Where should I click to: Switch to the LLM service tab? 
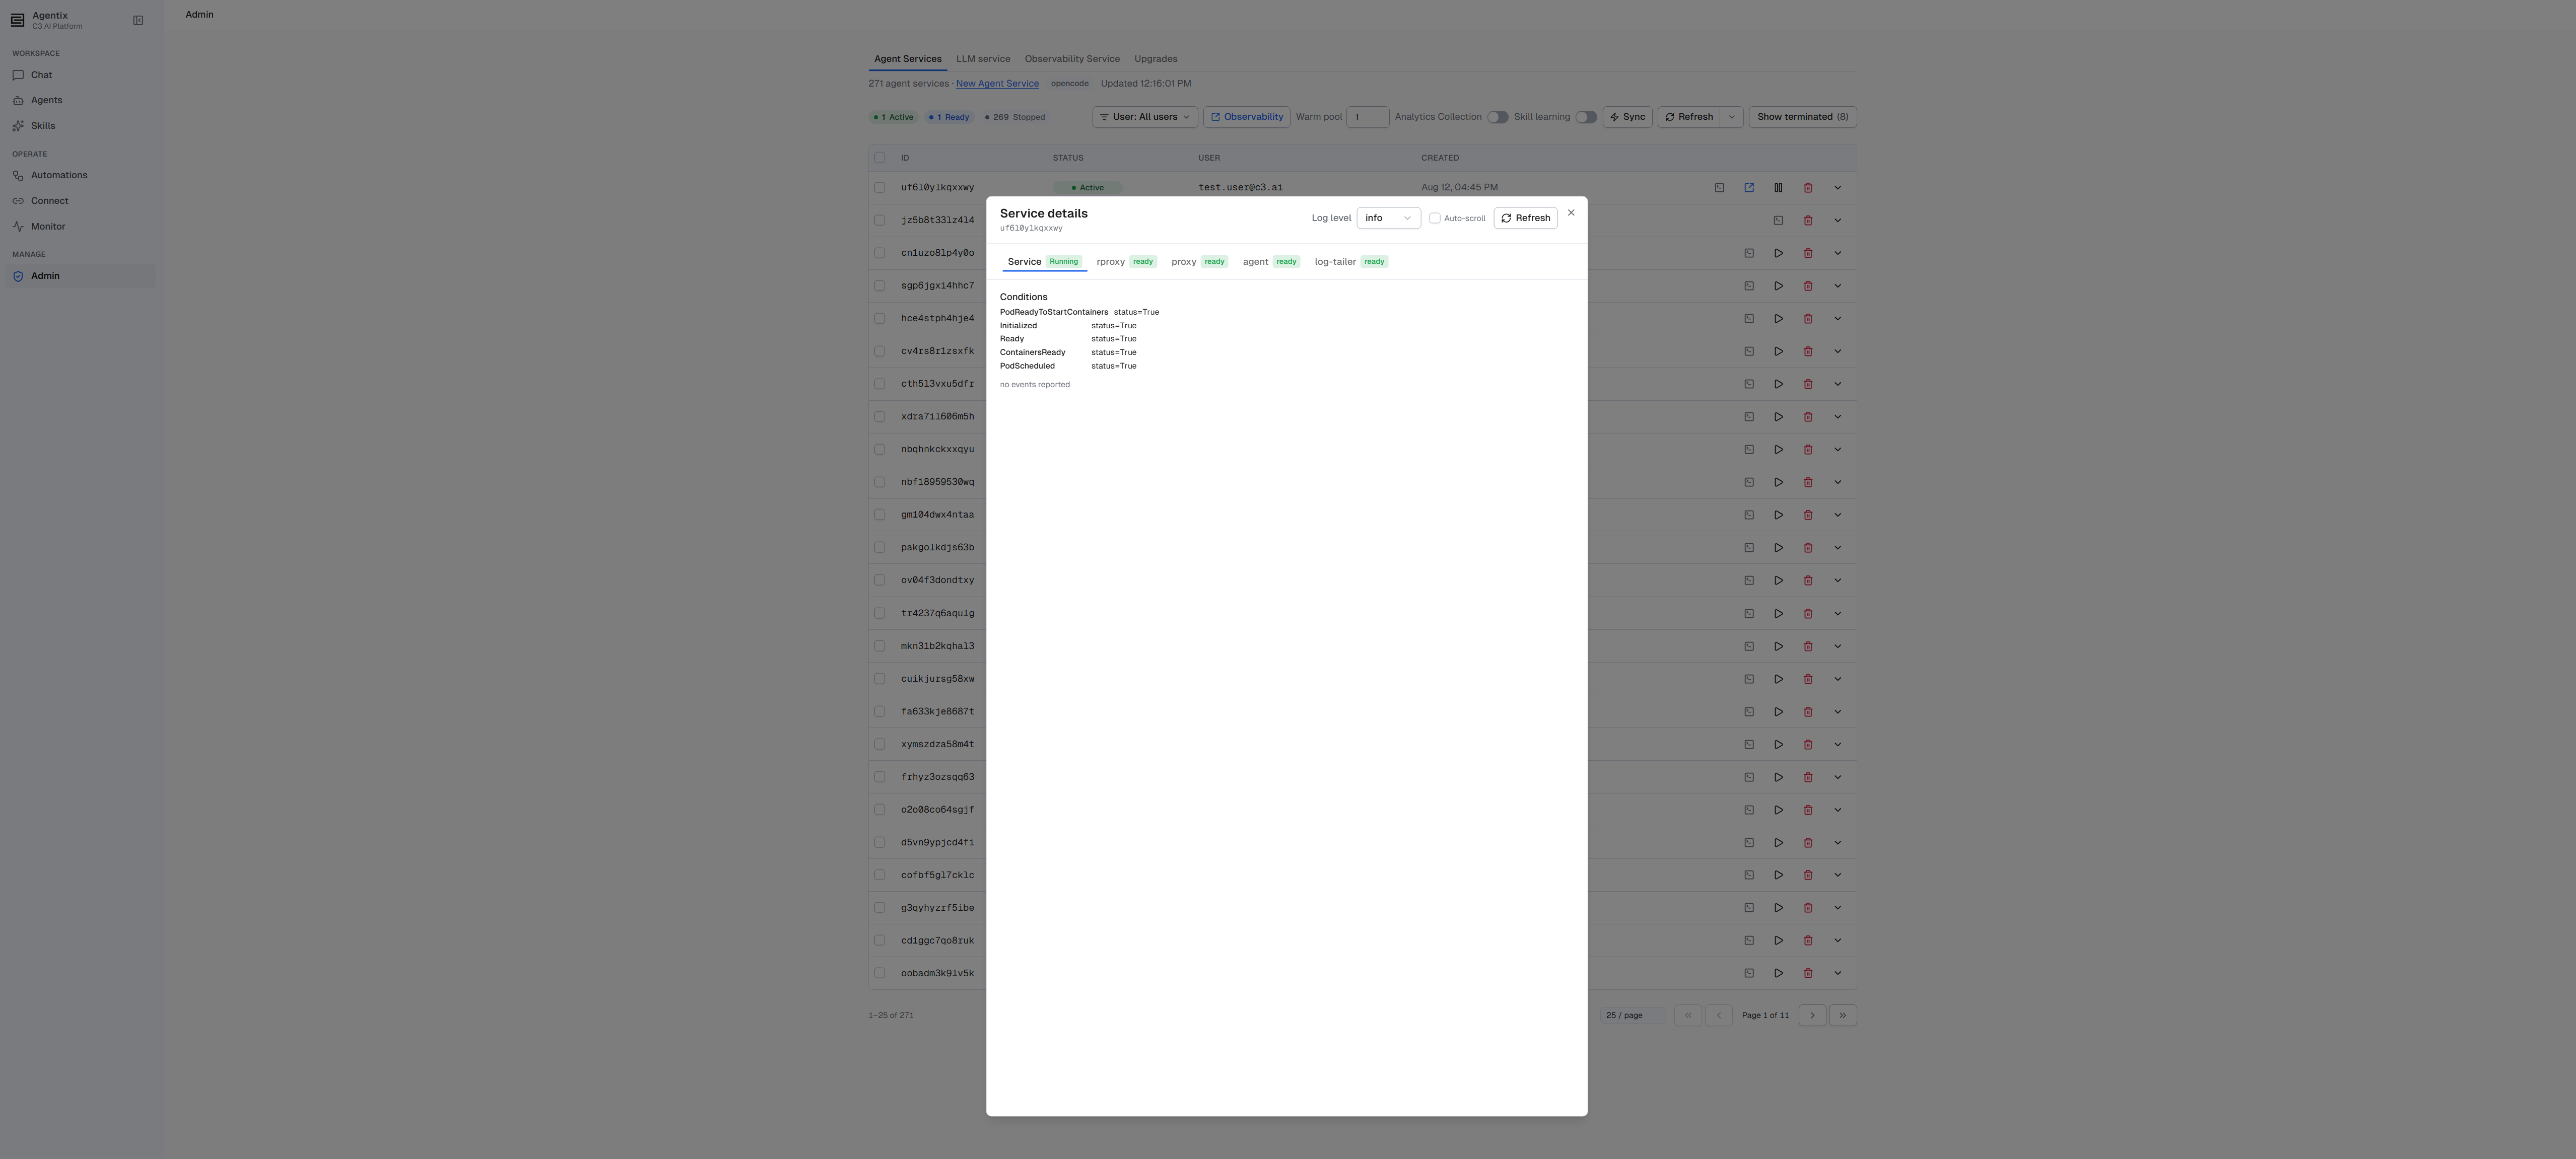pos(982,59)
